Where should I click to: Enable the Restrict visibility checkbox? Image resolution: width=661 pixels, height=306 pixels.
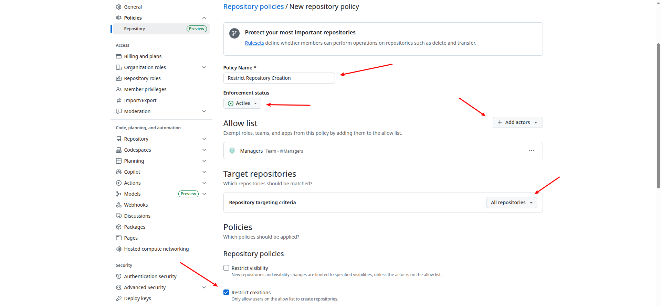(226, 268)
